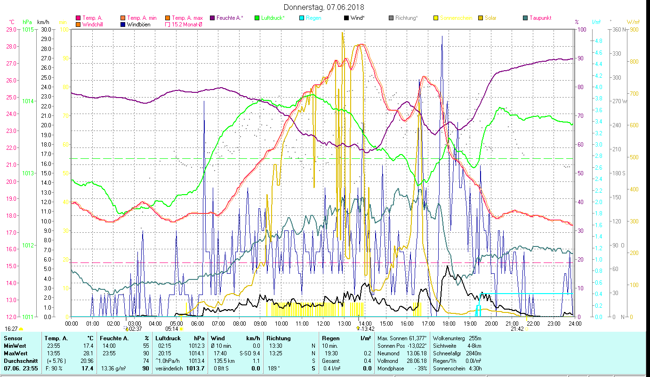Click the cyan Regen legend swatch
The height and width of the screenshot is (377, 650).
click(301, 18)
